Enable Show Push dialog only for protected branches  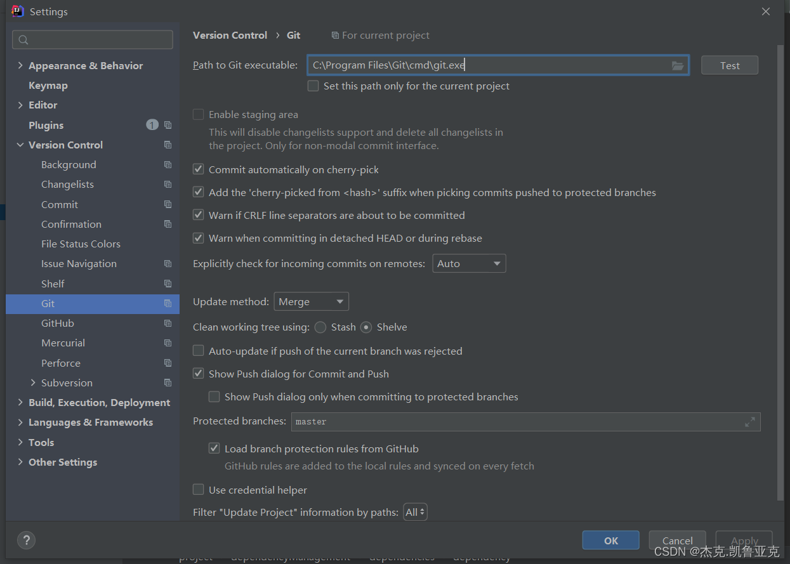point(214,397)
